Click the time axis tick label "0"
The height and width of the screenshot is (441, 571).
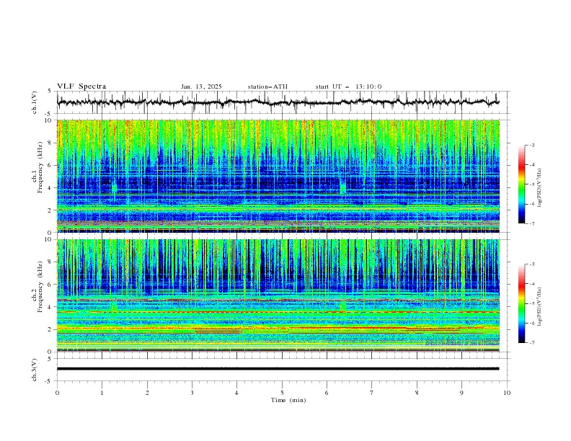pyautogui.click(x=57, y=393)
